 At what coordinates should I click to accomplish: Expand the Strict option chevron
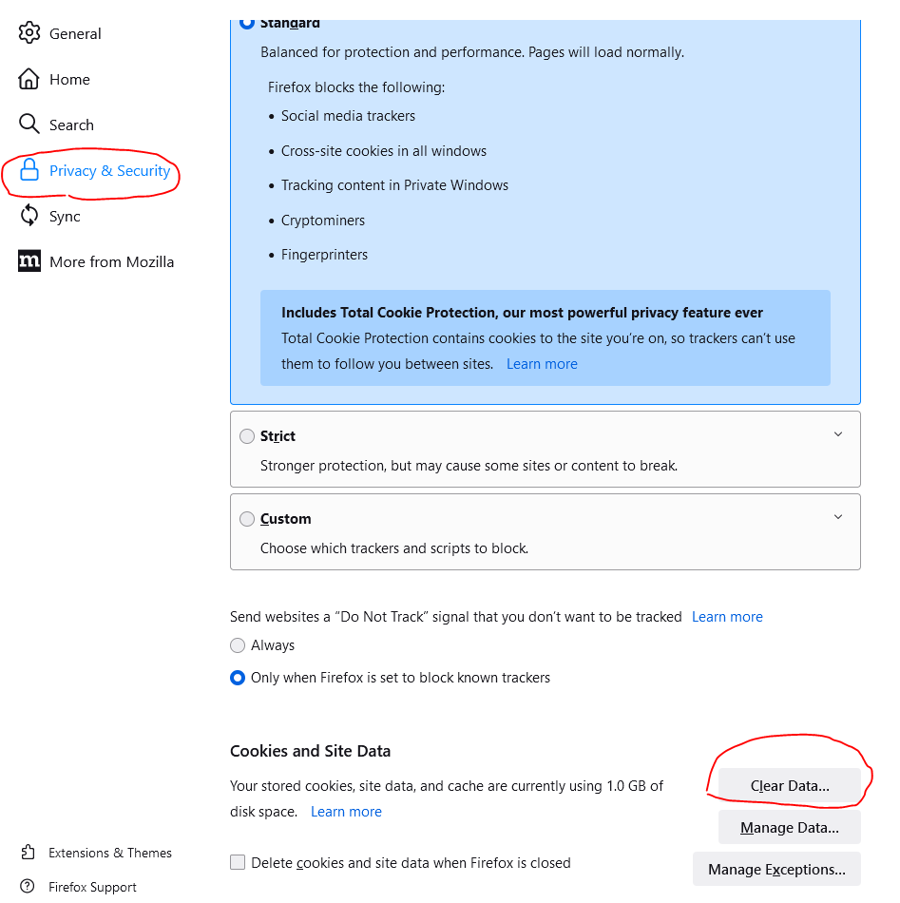(x=838, y=434)
